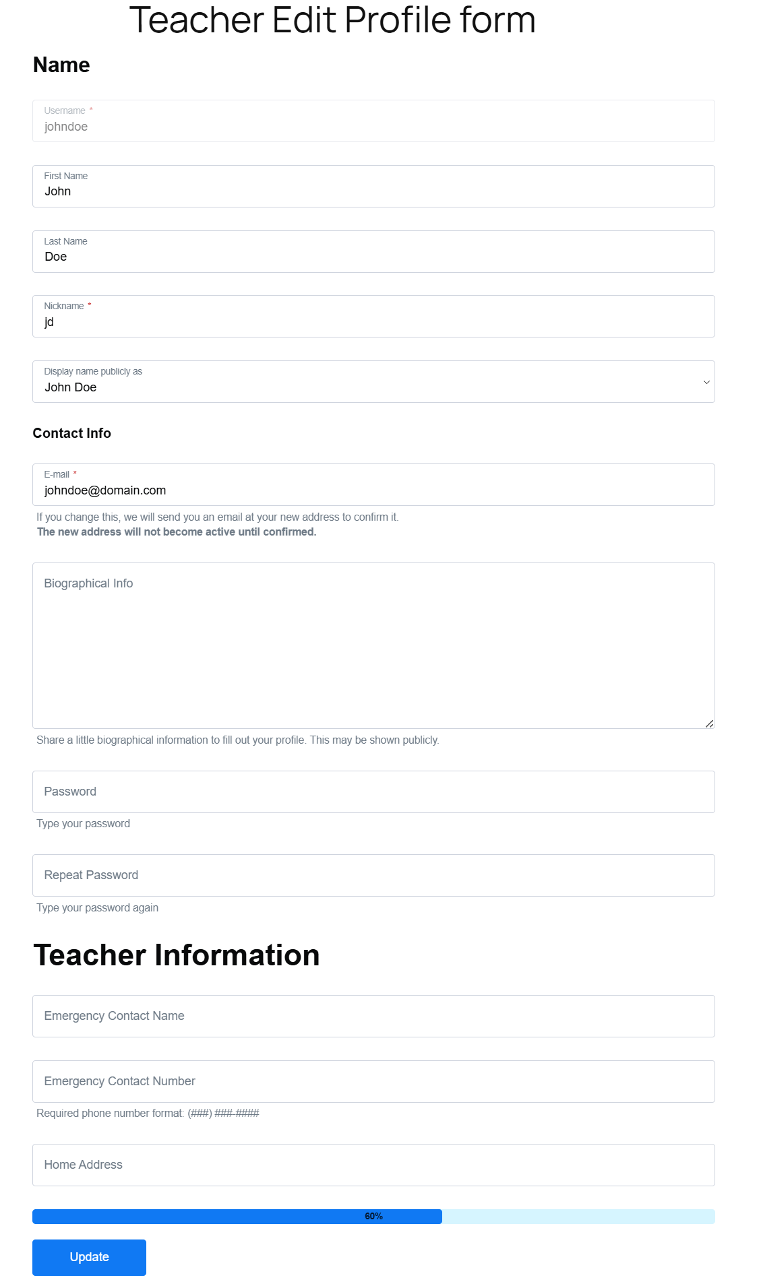The height and width of the screenshot is (1288, 759).
Task: Select the Password input field
Action: [x=373, y=791]
